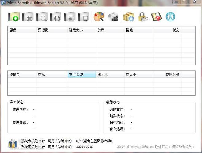
Task: Open options via toolbox gear icon
Action: 129,17
